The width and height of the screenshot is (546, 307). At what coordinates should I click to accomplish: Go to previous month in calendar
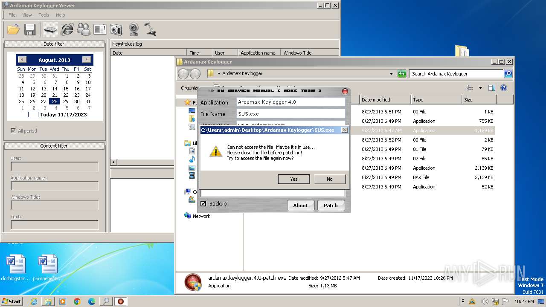(22, 60)
